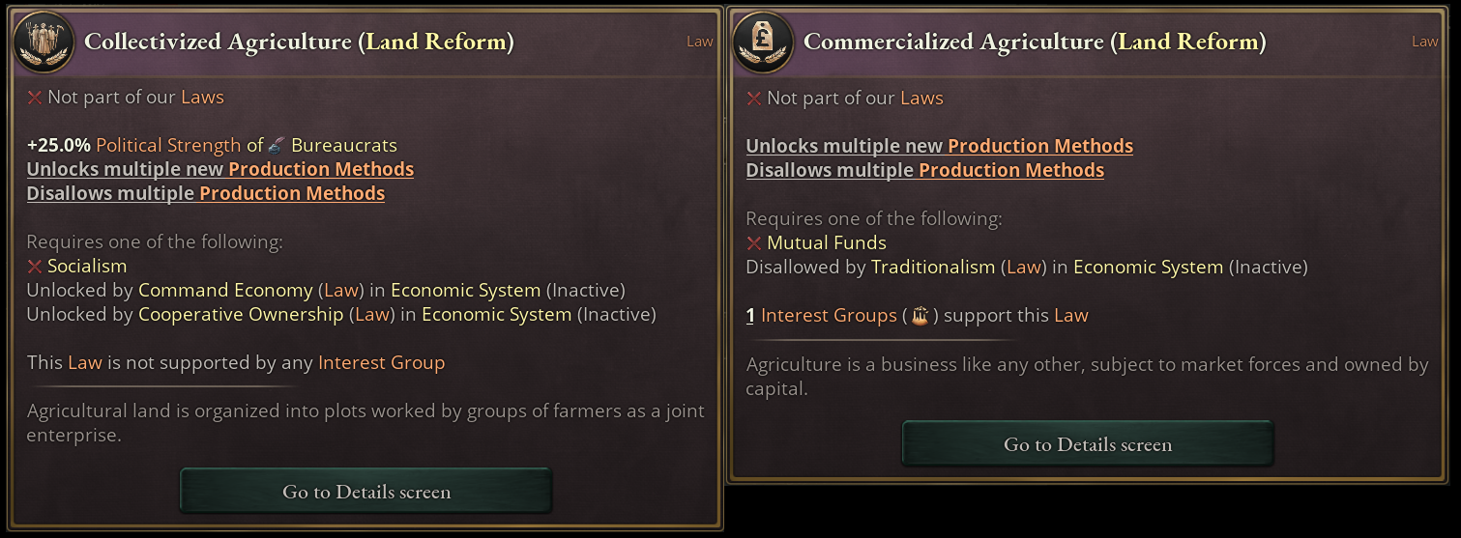
Task: Select the Cooperative Ownership law link
Action: (x=241, y=314)
